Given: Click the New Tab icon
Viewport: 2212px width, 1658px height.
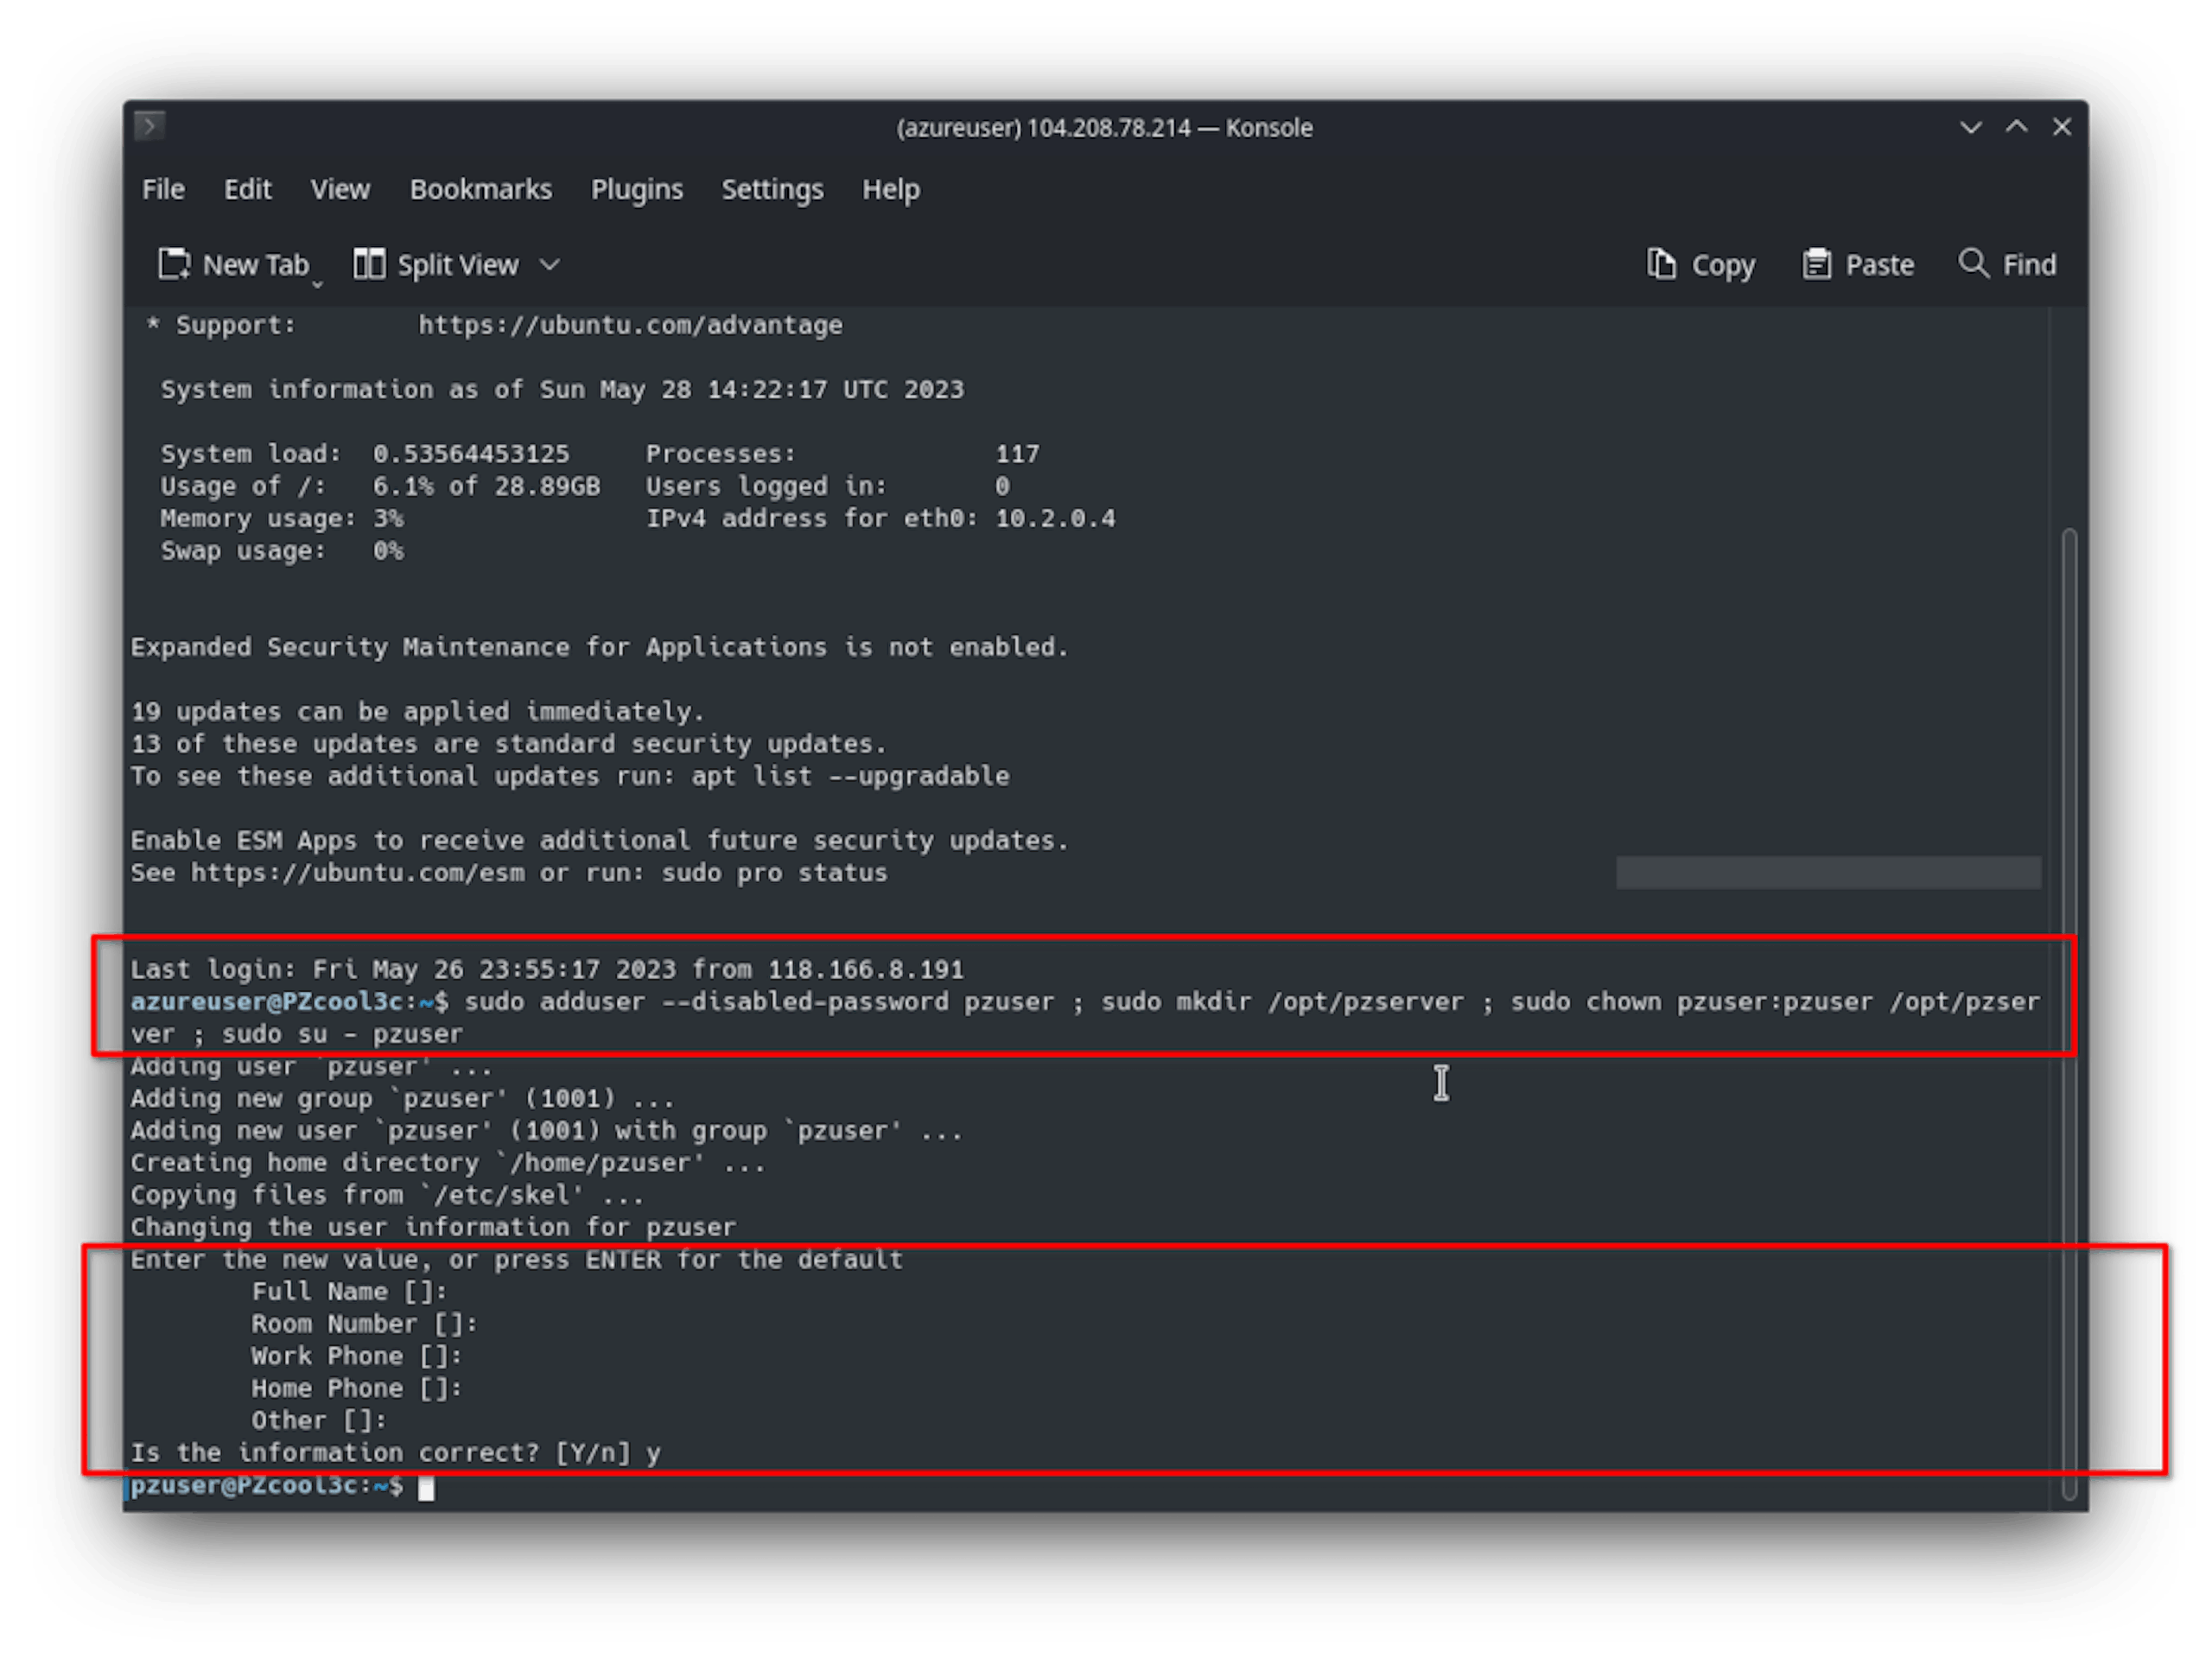Looking at the screenshot, I should [174, 264].
